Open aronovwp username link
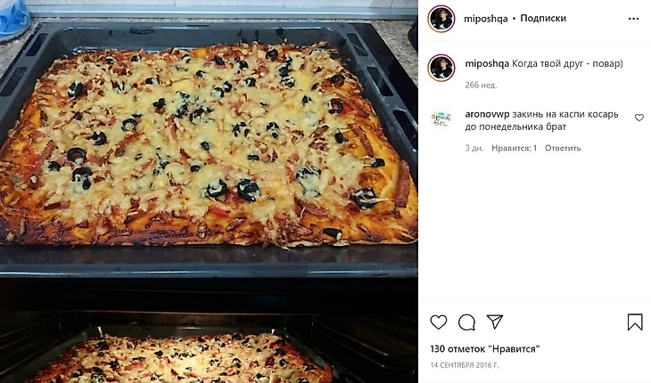 coord(487,114)
